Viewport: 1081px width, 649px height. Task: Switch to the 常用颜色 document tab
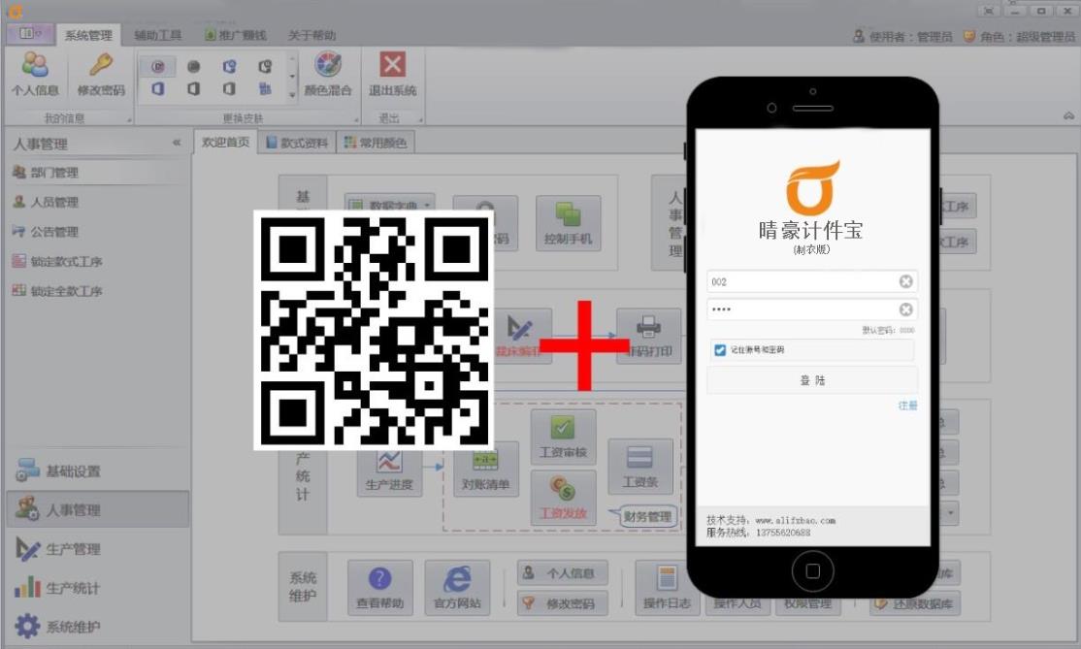click(x=376, y=143)
